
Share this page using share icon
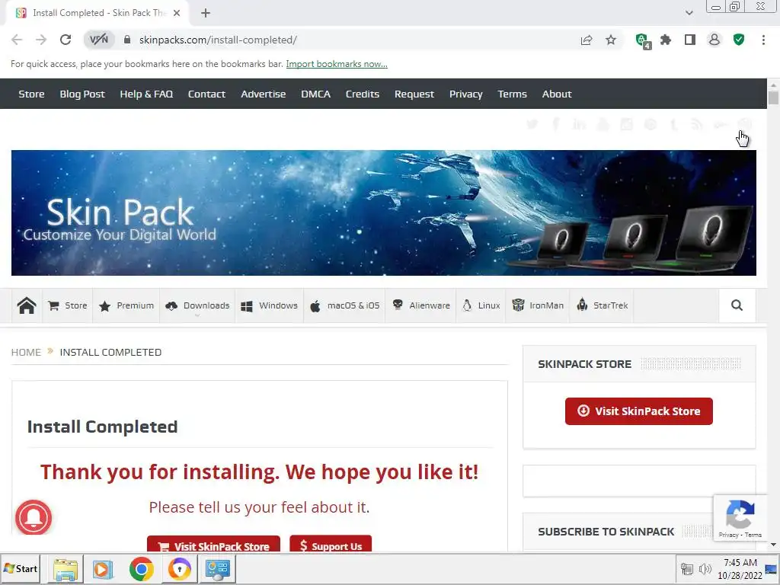point(587,40)
